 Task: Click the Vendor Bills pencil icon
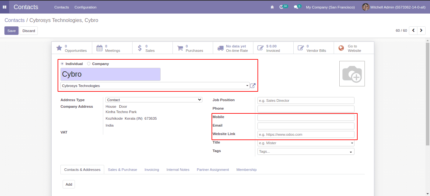pos(301,48)
